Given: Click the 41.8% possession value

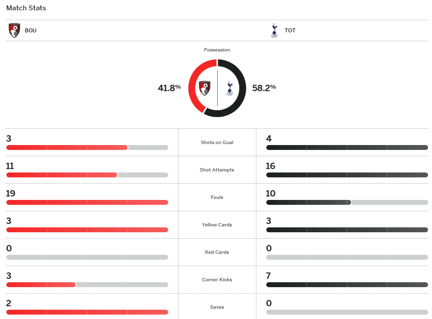Looking at the screenshot, I should click(169, 88).
